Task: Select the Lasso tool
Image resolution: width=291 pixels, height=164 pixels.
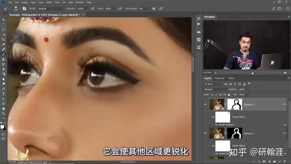Action: [x=3, y=29]
